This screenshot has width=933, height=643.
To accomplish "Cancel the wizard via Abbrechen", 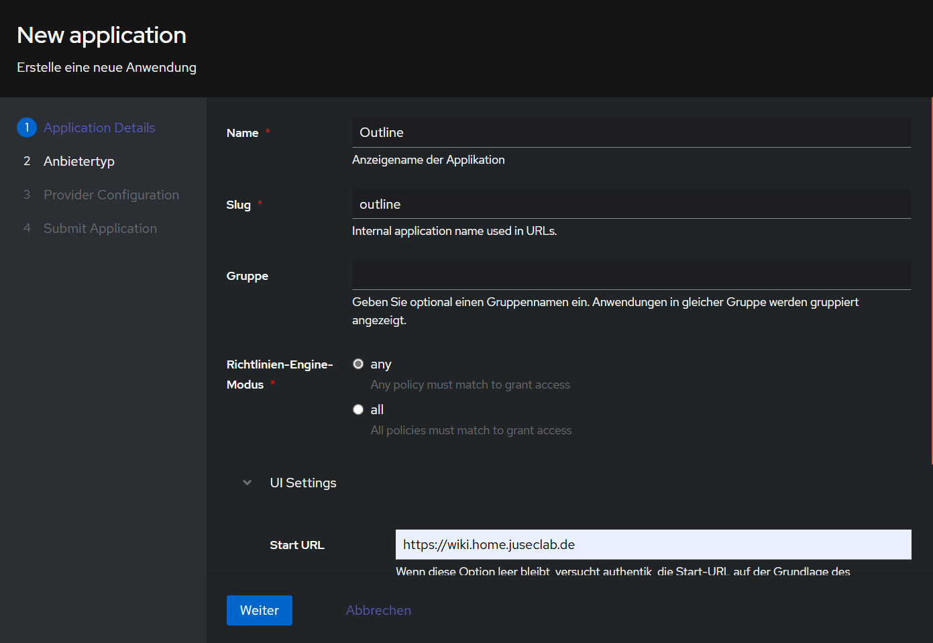I will (x=378, y=610).
